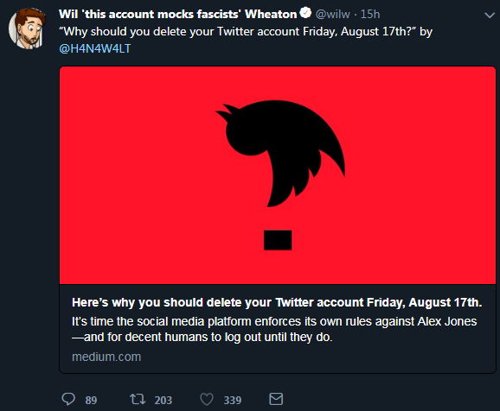Viewport: 500px width, 411px height.
Task: View the 339 likes count
Action: (x=233, y=400)
